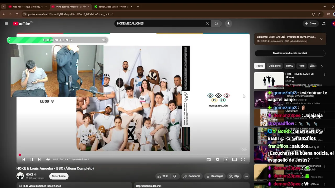This screenshot has height=188, width=335.
Task: Mute the player volume
Action: tap(48, 159)
